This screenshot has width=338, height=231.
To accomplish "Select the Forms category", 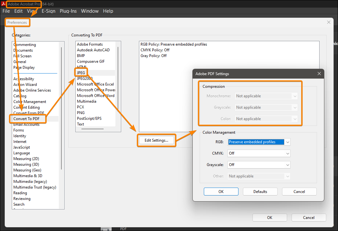I will tap(18, 130).
